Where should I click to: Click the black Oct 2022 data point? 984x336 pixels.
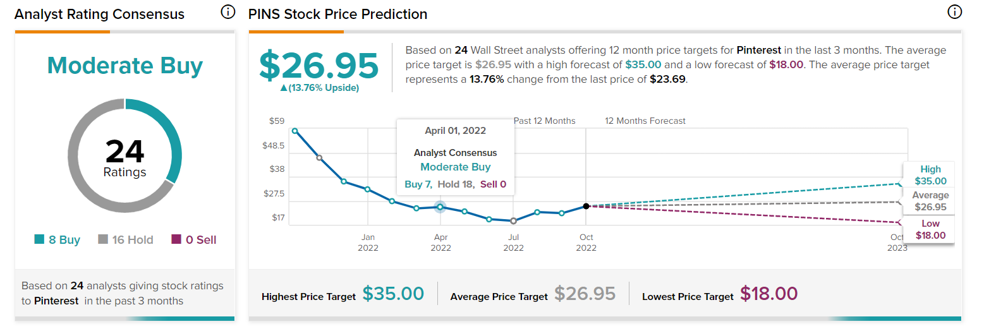[586, 206]
